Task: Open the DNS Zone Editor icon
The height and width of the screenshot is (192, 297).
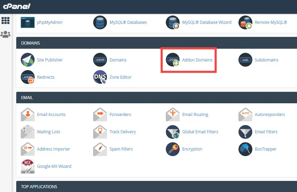Action: [x=100, y=77]
